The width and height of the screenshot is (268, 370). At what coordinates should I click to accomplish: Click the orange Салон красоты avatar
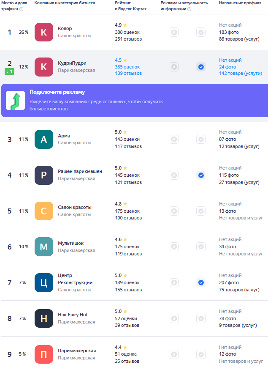44,211
